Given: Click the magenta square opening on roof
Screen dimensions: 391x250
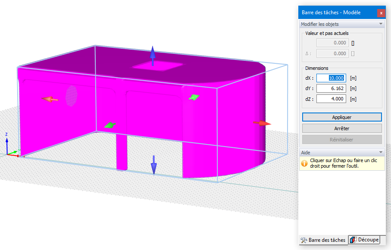Looking at the screenshot, I should point(157,66).
